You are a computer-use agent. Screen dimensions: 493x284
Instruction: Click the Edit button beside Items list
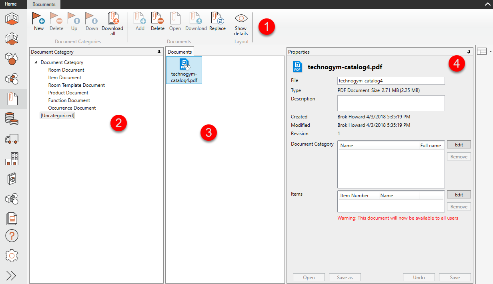click(x=459, y=194)
